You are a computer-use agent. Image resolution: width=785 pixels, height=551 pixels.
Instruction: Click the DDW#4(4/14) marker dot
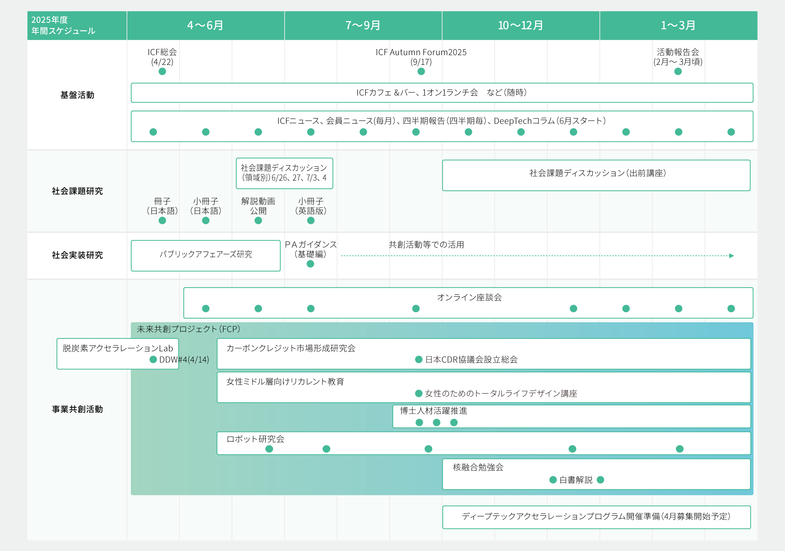[153, 360]
